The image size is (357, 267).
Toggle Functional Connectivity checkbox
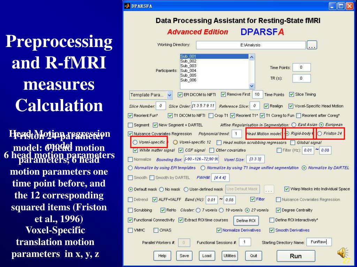point(130,220)
